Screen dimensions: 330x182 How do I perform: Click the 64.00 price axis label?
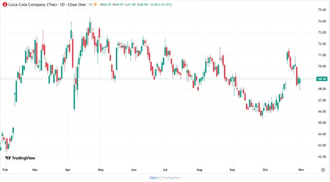click(322, 134)
